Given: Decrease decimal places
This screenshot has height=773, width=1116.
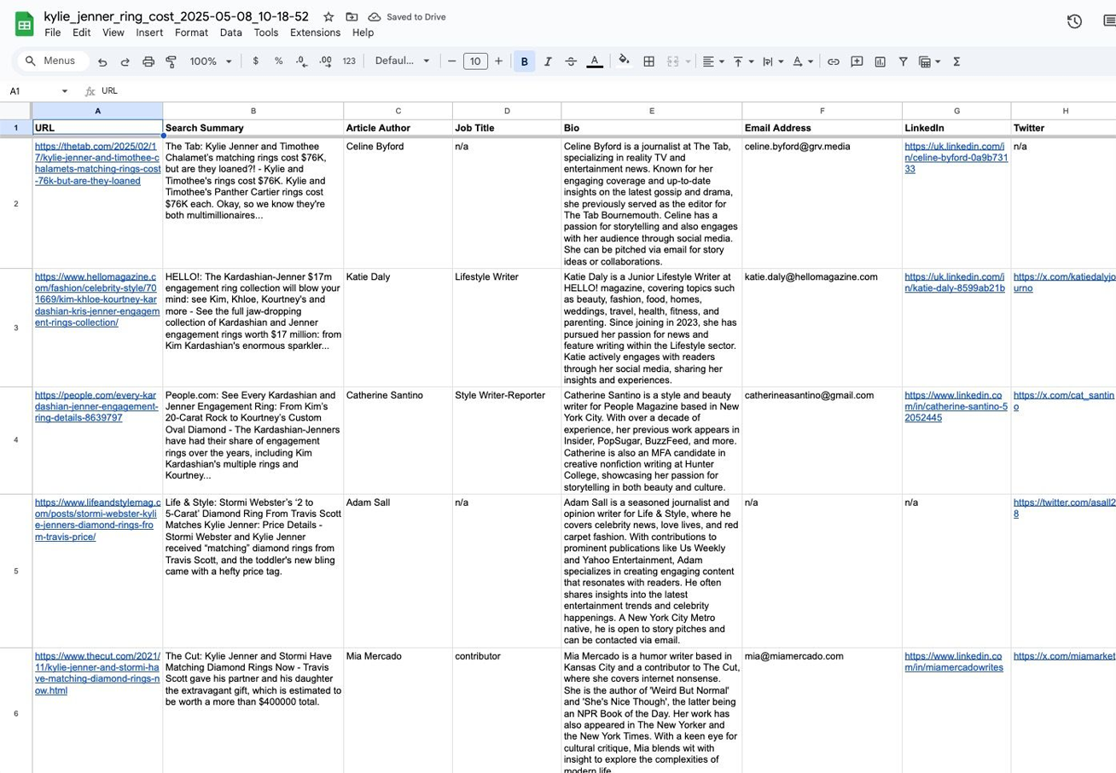Looking at the screenshot, I should [x=301, y=61].
